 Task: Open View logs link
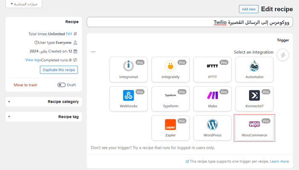pos(33,60)
